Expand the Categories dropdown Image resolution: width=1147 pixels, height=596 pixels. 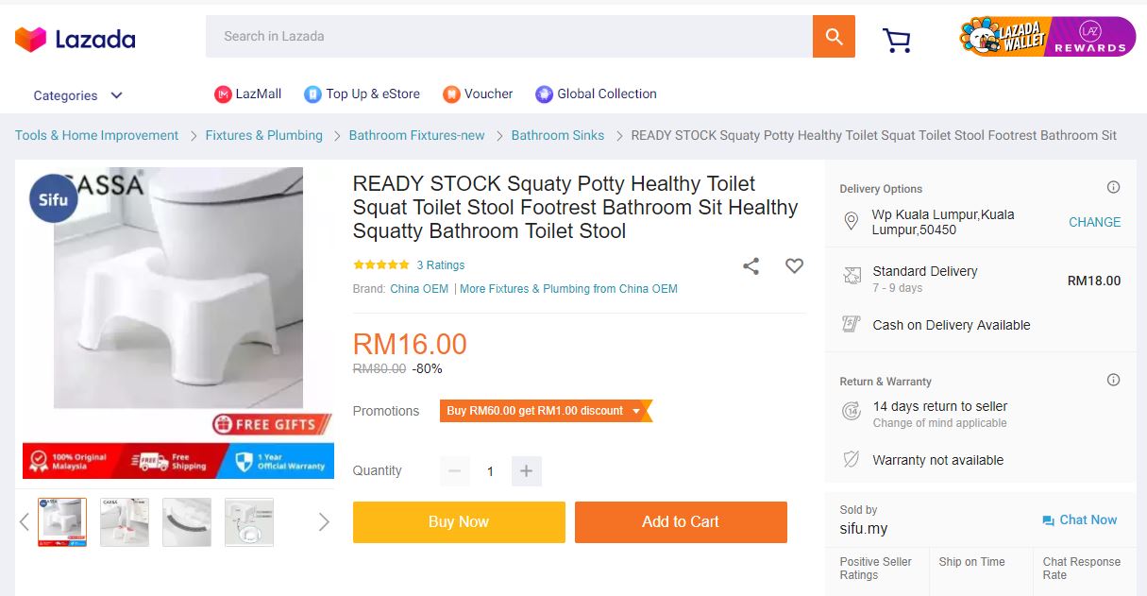[78, 95]
